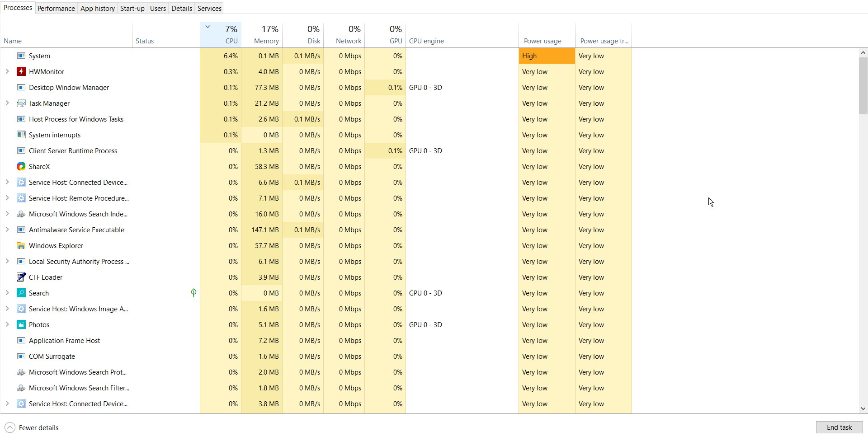This screenshot has width=868, height=441.
Task: Click the System process icon
Action: tap(21, 56)
